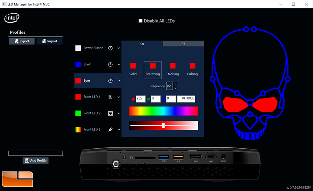Select the Solid lighting mode

tap(133, 70)
